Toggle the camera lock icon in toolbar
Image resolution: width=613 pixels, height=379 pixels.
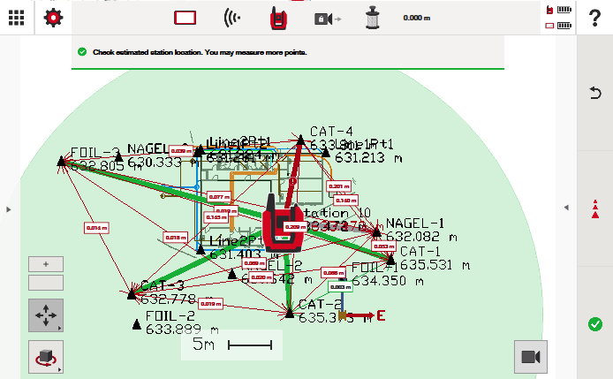click(322, 18)
